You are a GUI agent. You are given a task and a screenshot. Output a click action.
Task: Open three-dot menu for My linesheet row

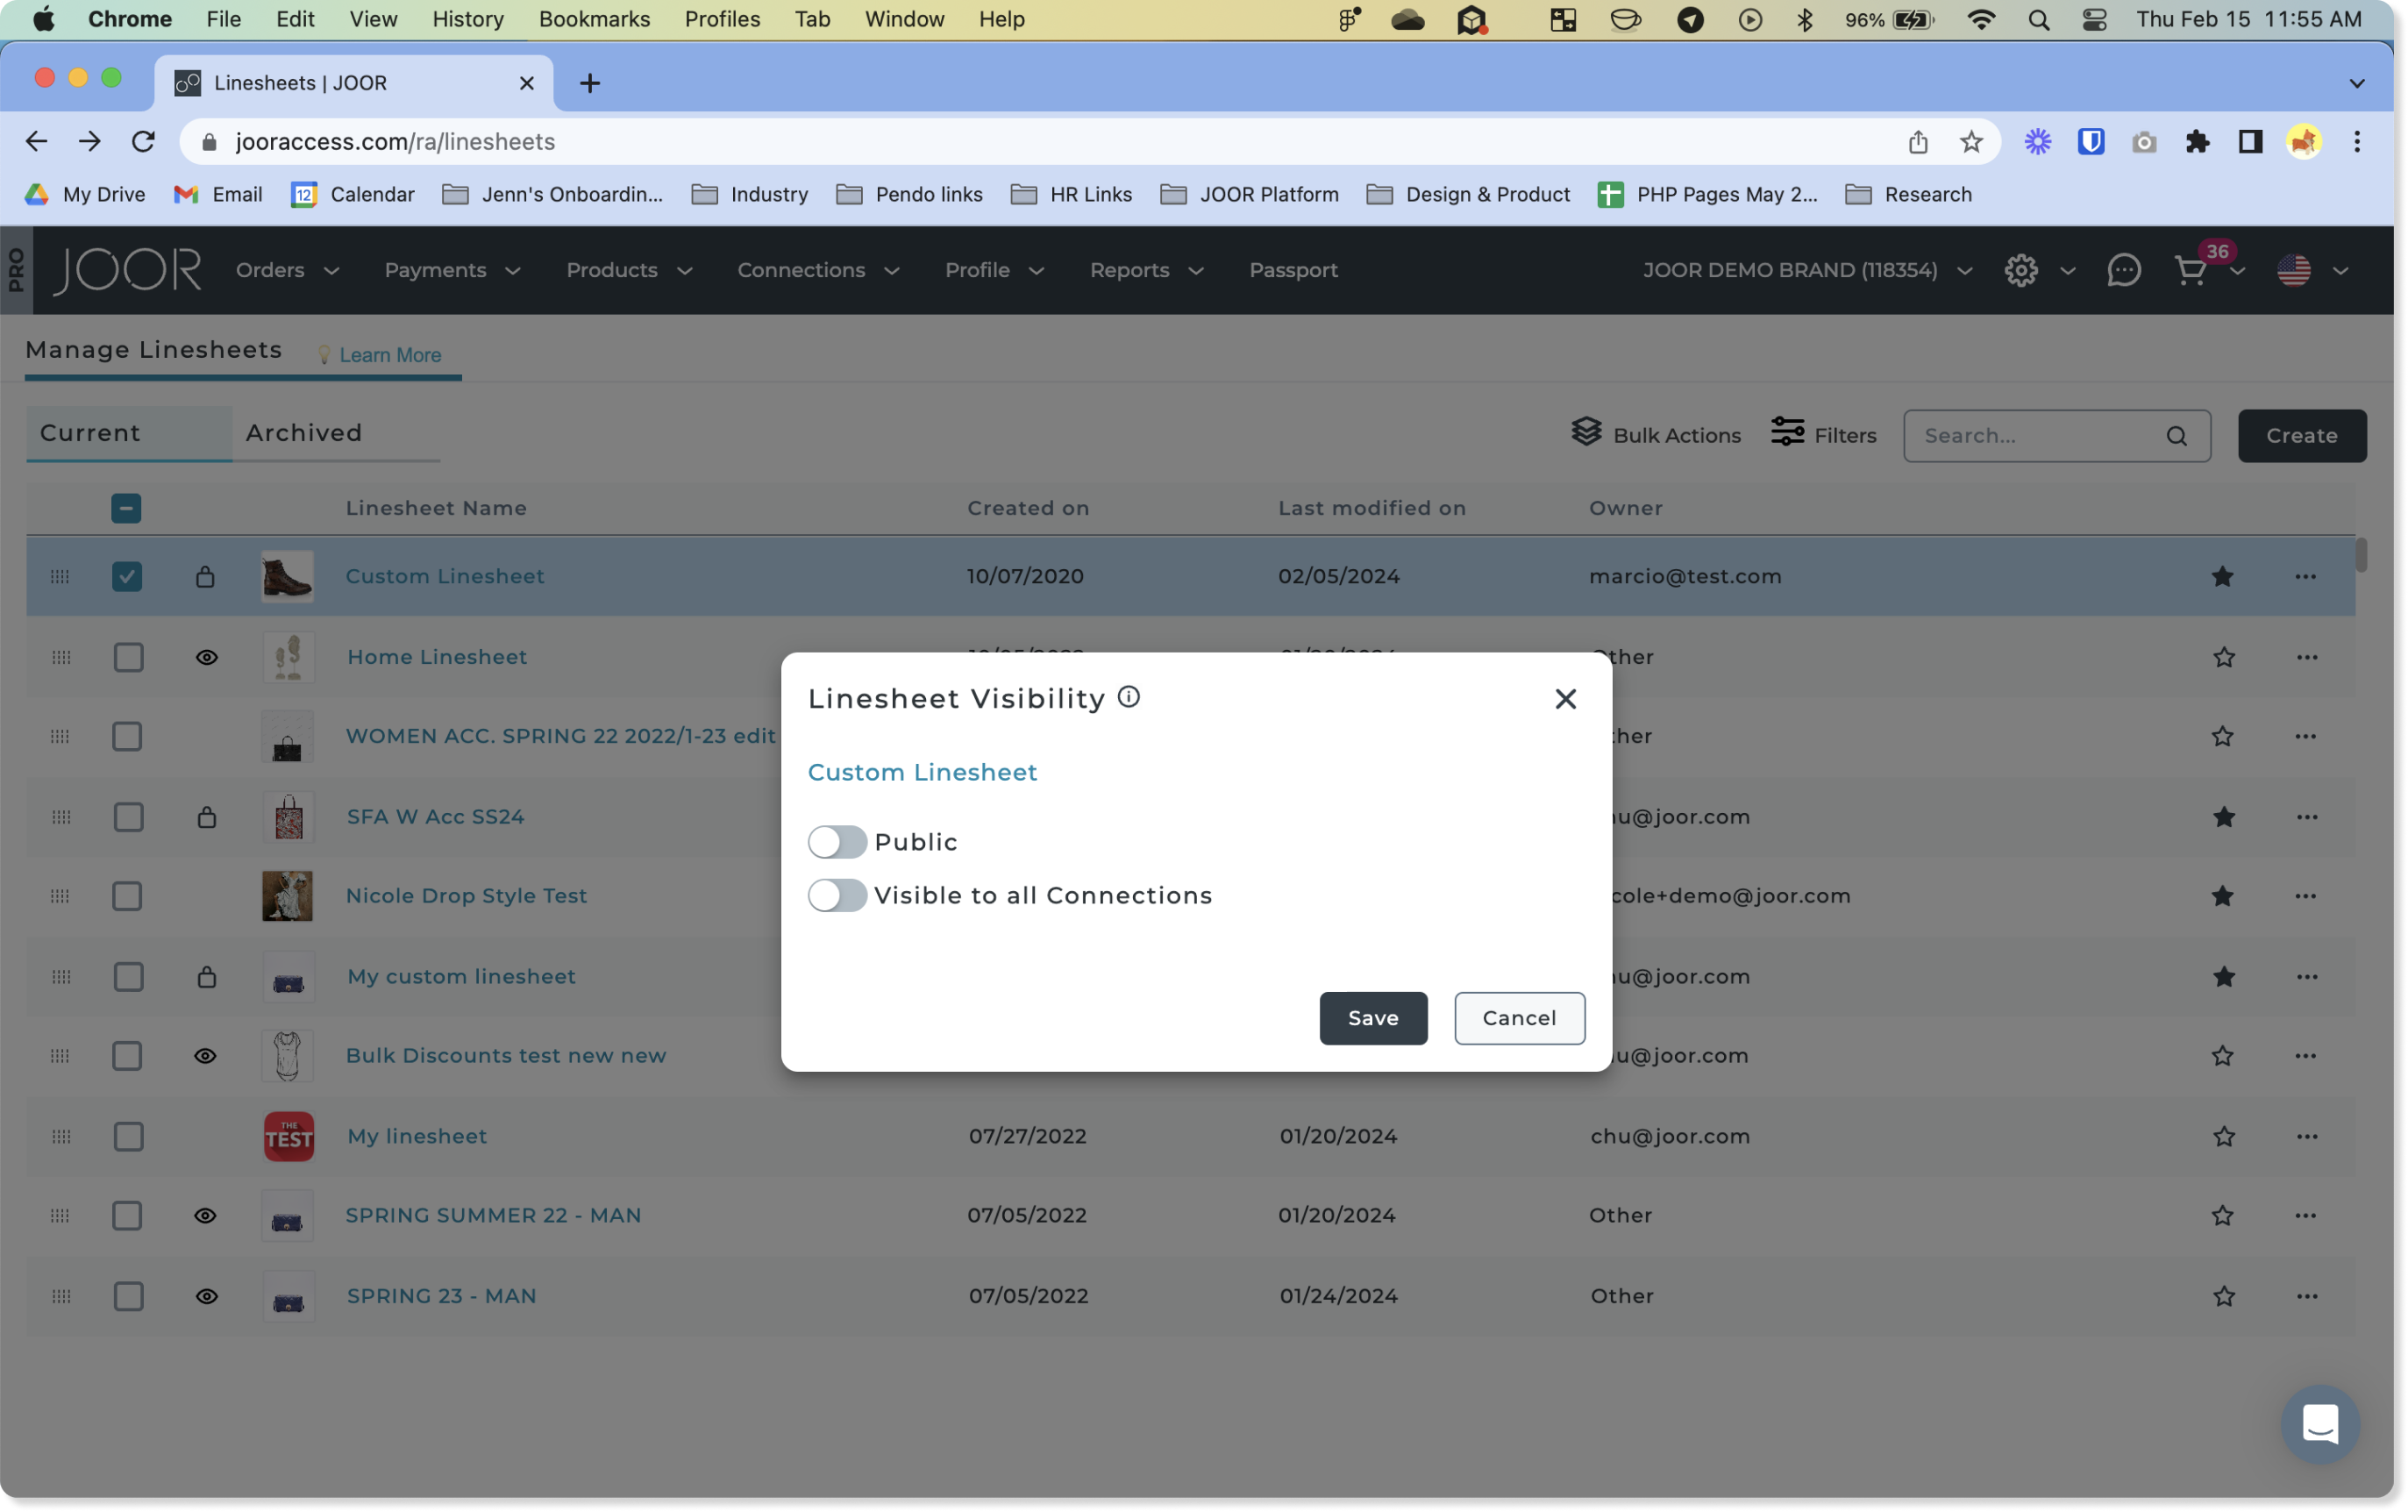coord(2306,1136)
